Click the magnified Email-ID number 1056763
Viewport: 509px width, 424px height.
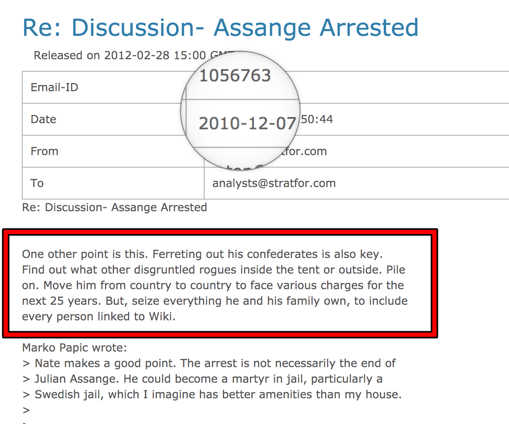pyautogui.click(x=235, y=76)
